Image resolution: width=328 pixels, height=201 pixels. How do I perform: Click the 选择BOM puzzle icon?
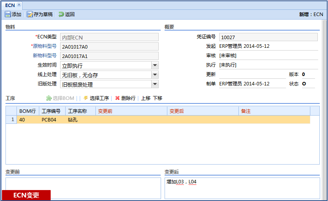tap(49, 98)
